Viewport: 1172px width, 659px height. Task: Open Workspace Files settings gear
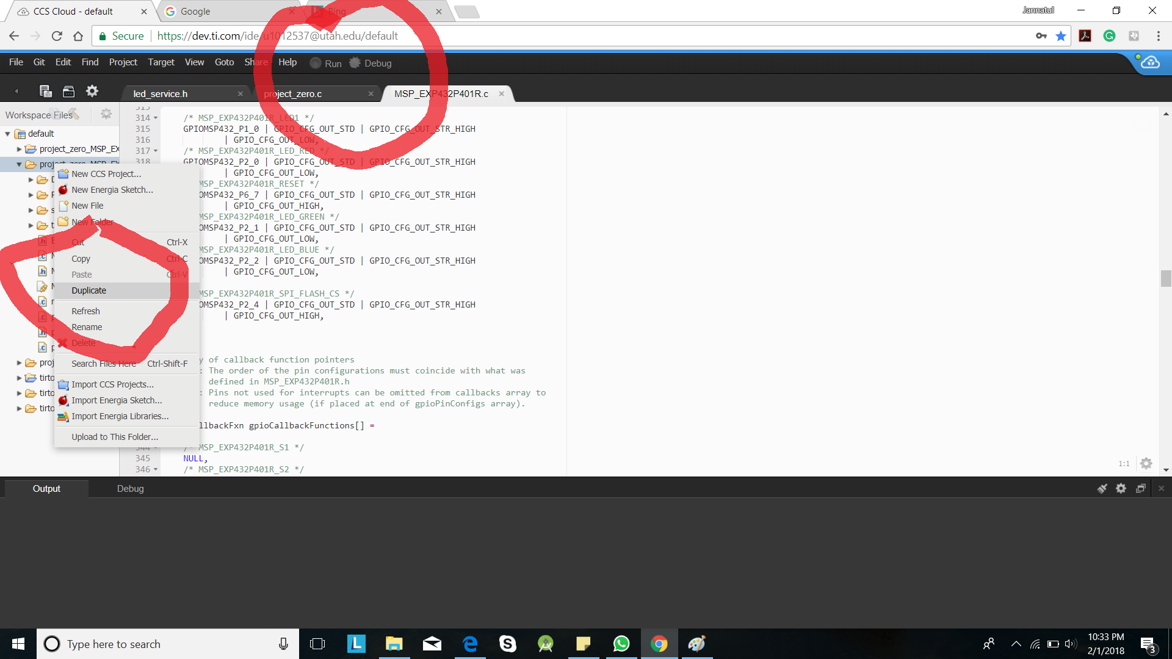(x=106, y=114)
